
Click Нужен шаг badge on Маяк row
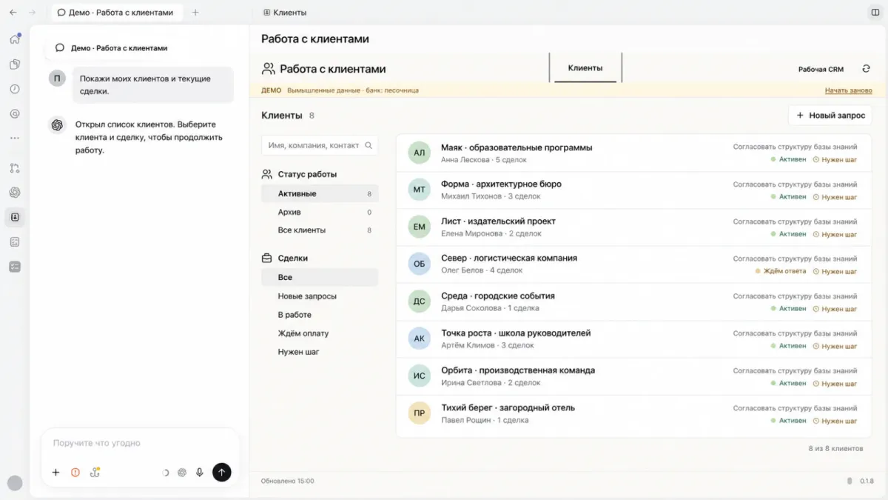(835, 159)
